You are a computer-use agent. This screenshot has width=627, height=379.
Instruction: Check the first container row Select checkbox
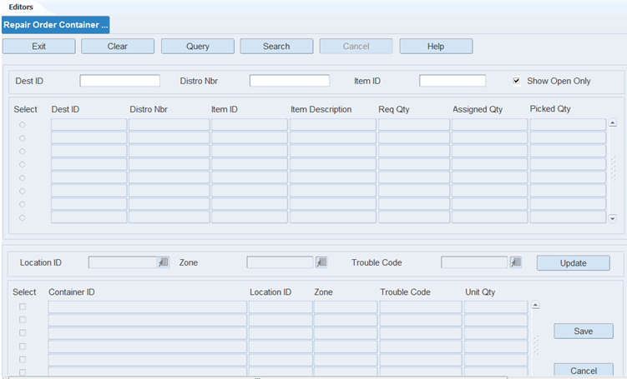23,307
